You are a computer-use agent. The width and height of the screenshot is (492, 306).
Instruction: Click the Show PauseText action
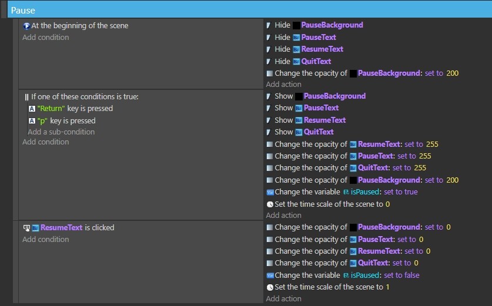303,108
